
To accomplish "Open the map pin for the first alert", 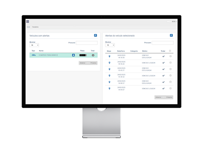I will 110,56.
